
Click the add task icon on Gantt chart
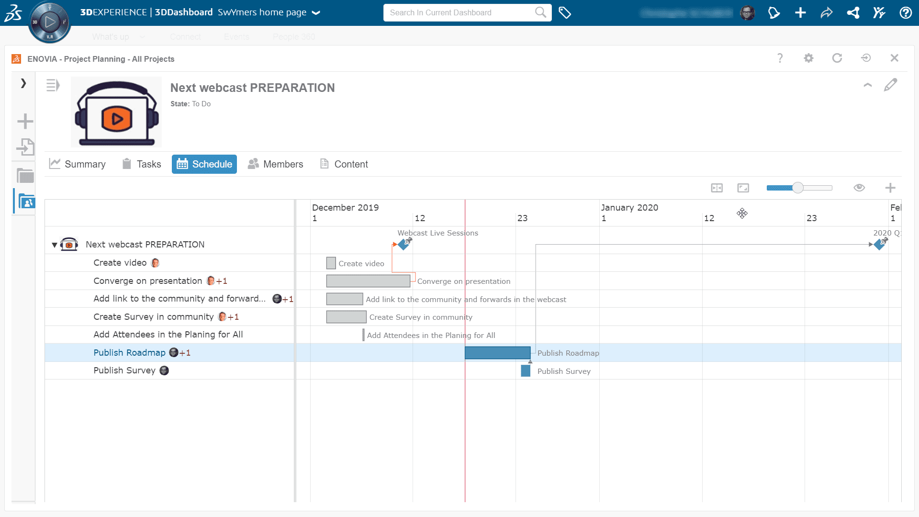click(890, 188)
